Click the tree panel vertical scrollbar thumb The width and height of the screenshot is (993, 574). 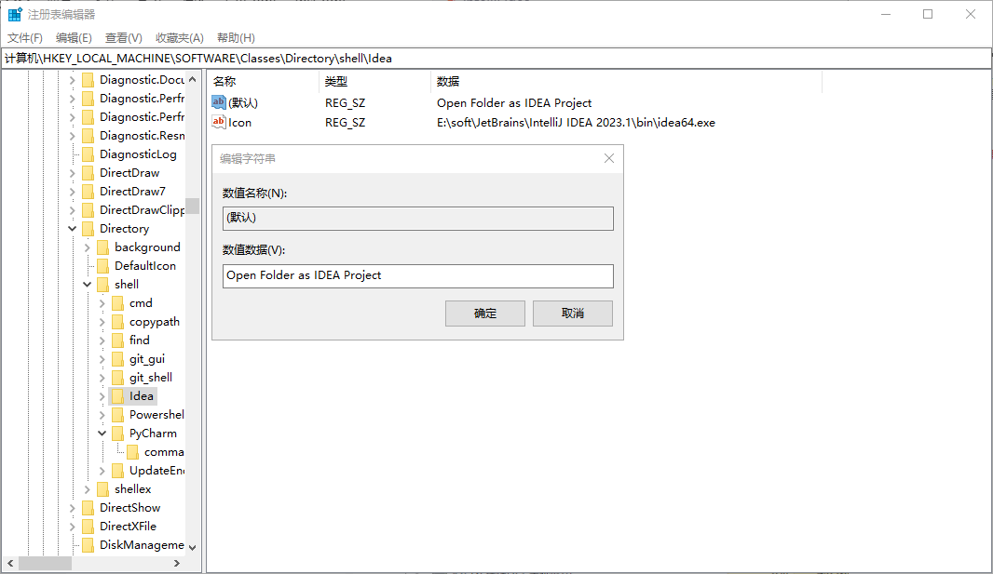192,206
